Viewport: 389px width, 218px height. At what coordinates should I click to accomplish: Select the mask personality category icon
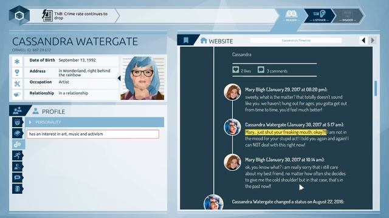click(18, 122)
